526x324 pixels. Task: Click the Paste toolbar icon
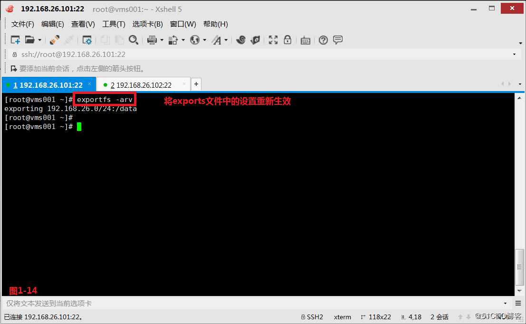pyautogui.click(x=119, y=40)
